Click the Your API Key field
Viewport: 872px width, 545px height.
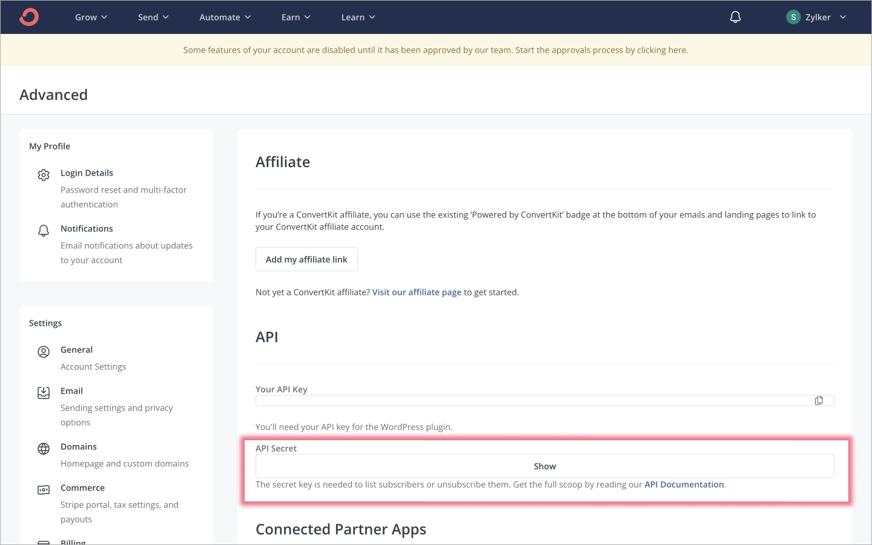[533, 401]
